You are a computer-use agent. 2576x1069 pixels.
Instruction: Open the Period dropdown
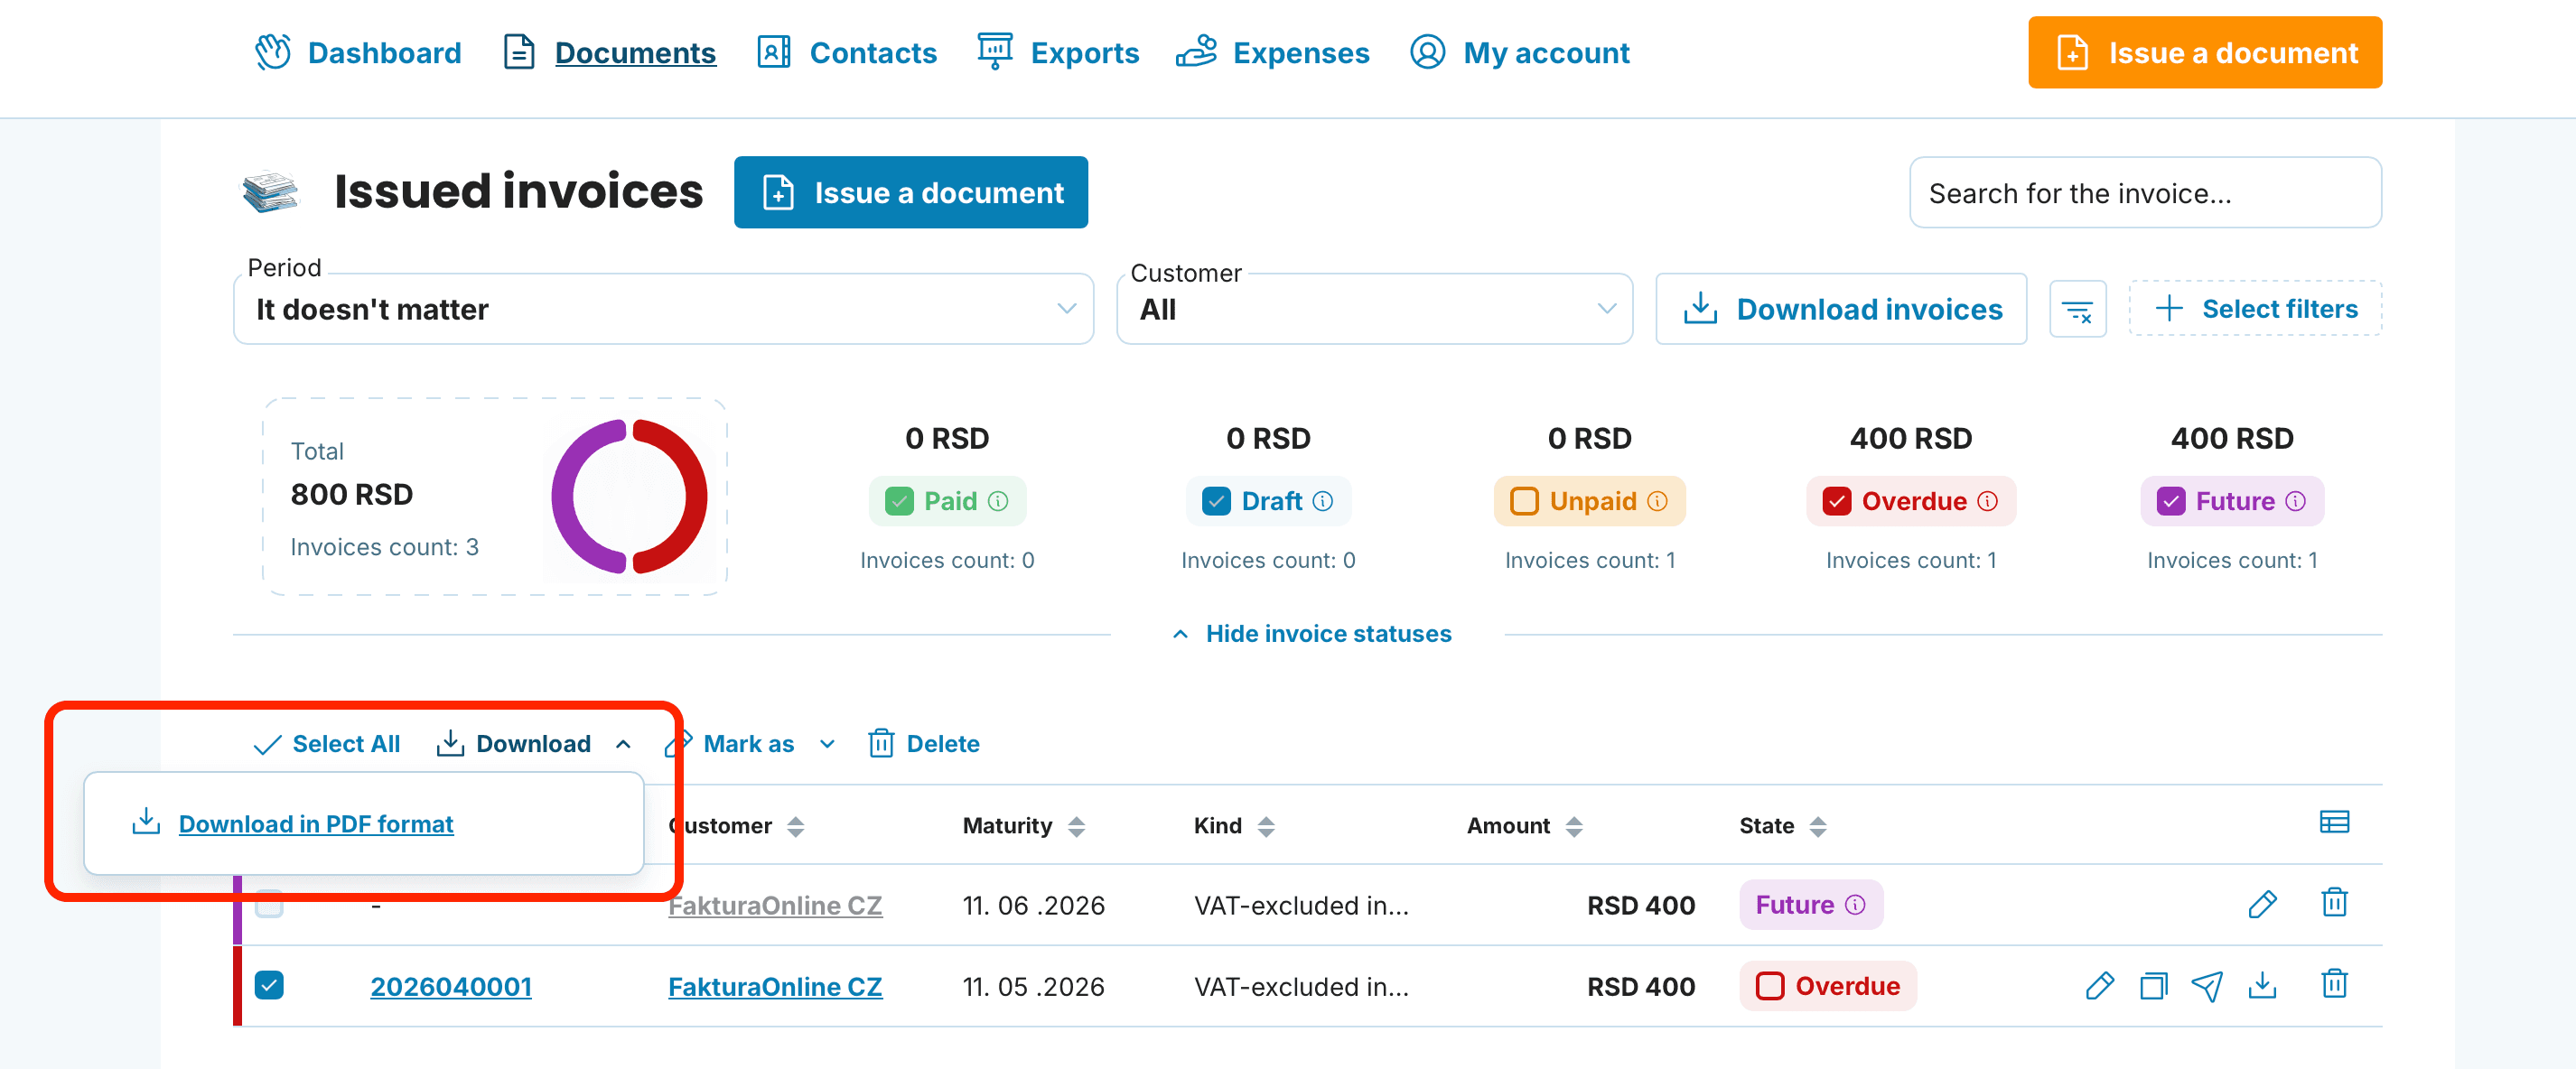(x=663, y=309)
